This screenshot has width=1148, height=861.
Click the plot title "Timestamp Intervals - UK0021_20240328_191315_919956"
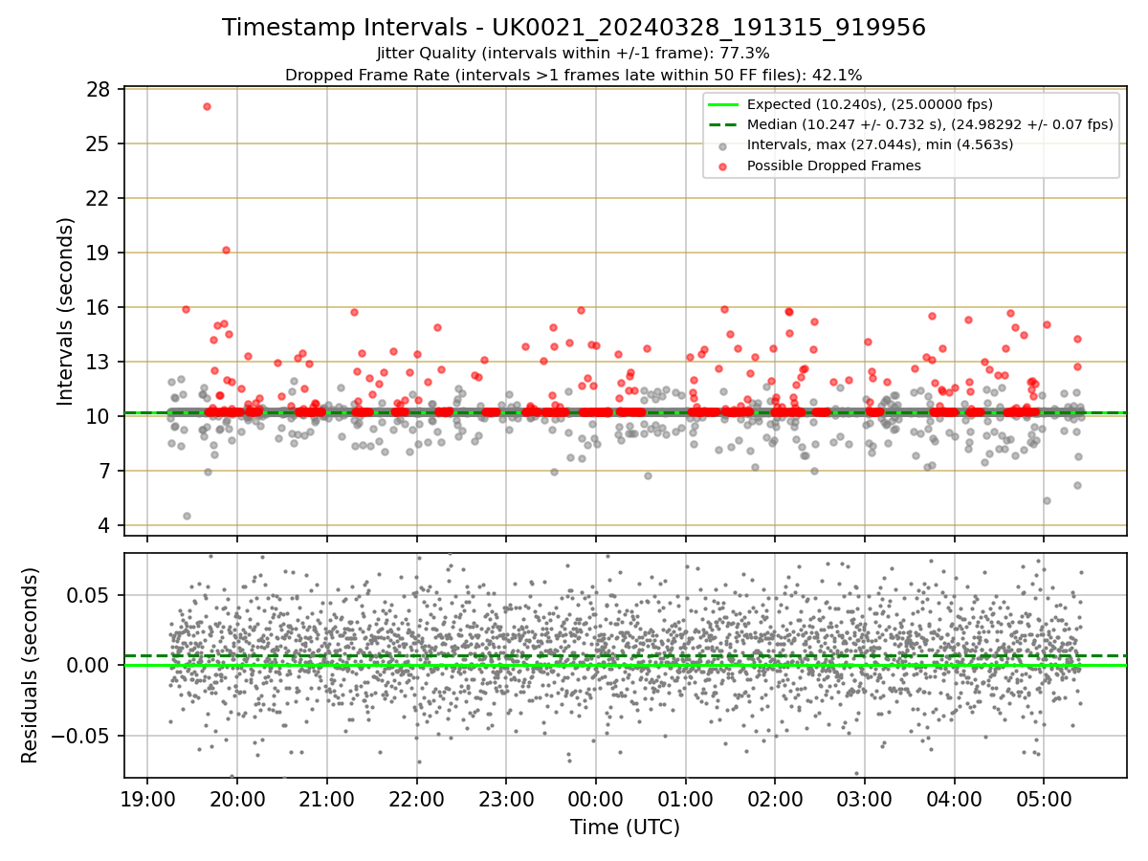[574, 28]
